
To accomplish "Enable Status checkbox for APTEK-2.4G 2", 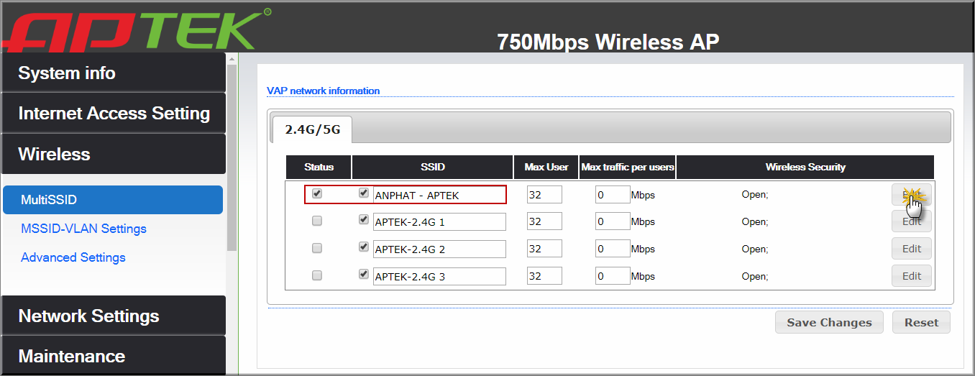I will pyautogui.click(x=317, y=248).
